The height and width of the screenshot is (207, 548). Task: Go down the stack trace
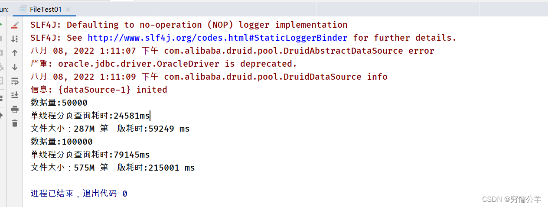click(x=15, y=67)
